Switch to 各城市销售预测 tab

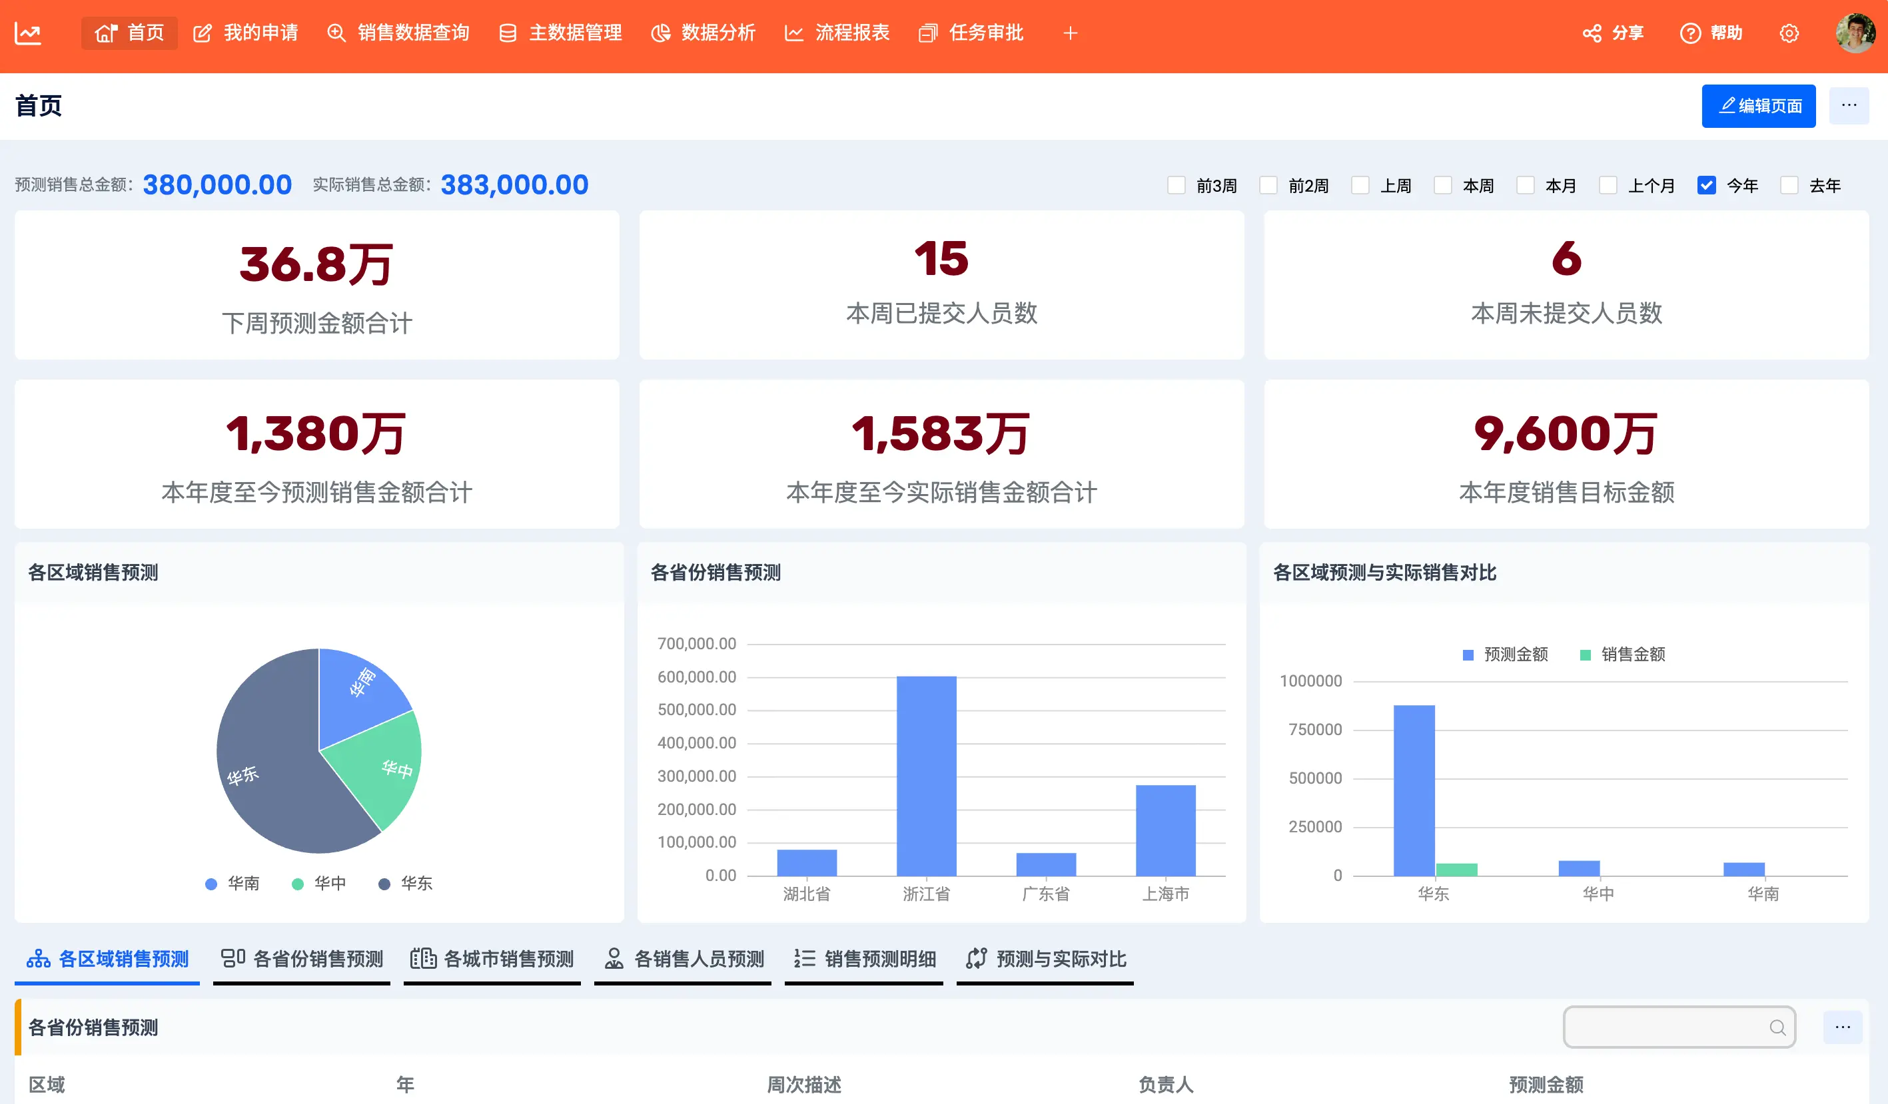492,959
